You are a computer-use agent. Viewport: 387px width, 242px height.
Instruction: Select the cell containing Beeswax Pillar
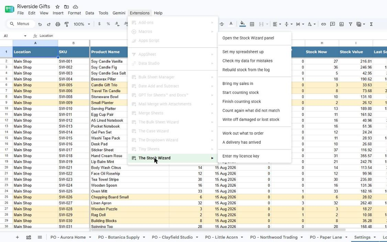[x=129, y=79]
